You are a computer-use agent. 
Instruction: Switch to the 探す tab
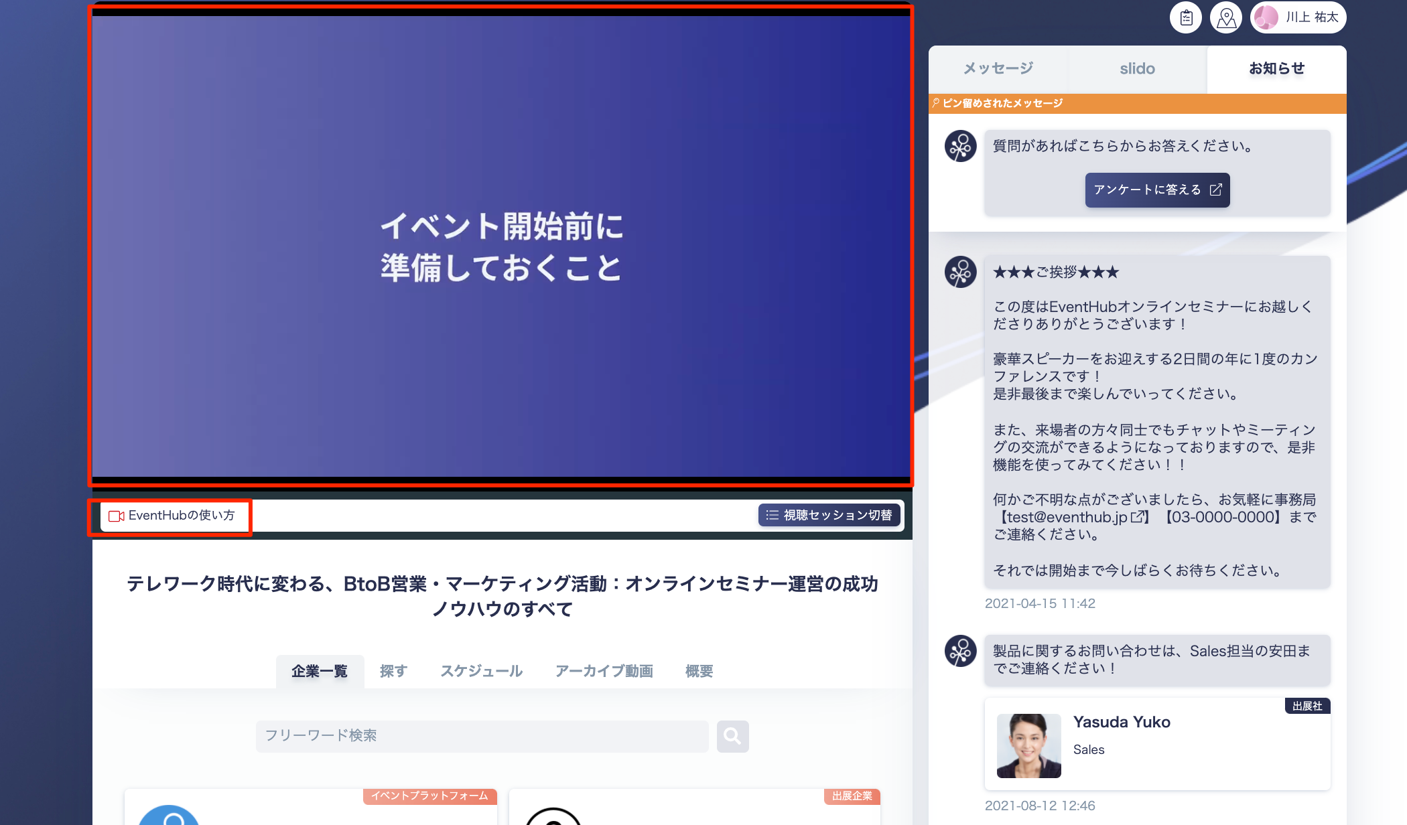pos(393,672)
